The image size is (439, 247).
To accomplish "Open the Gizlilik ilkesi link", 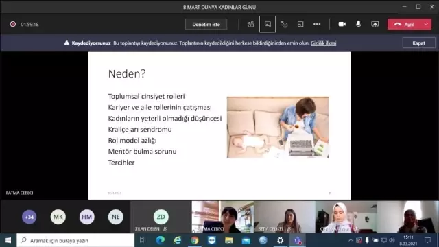I will [323, 43].
